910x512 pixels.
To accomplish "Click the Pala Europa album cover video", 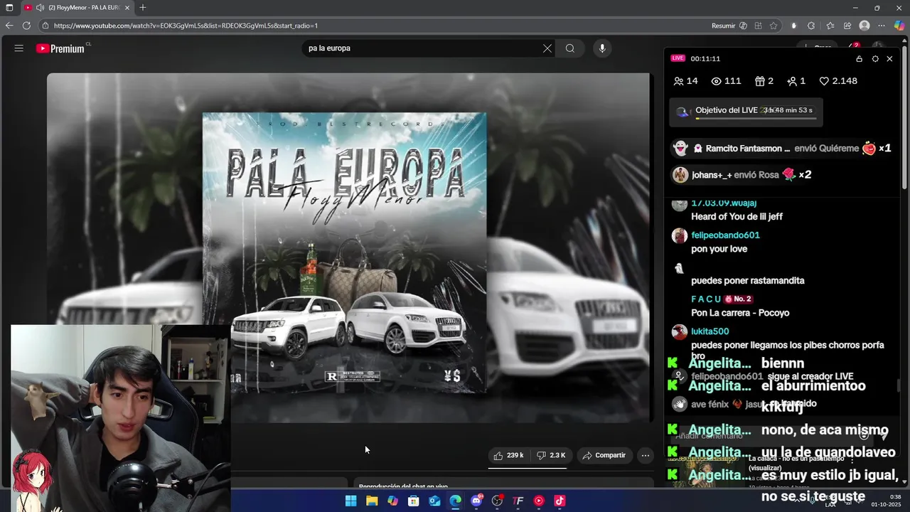I will point(345,252).
